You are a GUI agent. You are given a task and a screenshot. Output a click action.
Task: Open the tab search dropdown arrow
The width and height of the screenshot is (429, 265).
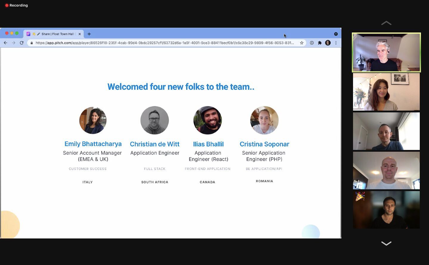click(x=336, y=34)
